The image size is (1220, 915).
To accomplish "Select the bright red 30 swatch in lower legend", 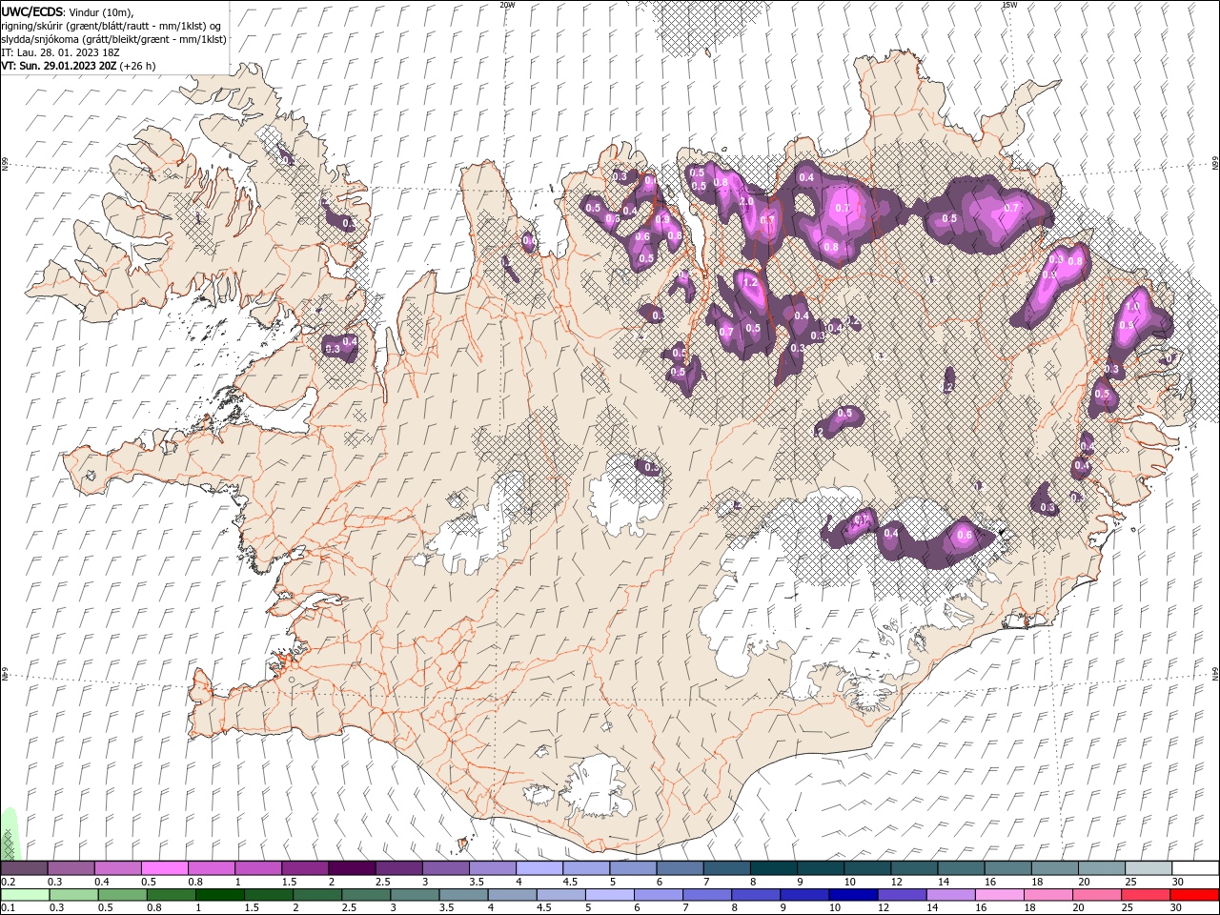I will pos(1193,895).
